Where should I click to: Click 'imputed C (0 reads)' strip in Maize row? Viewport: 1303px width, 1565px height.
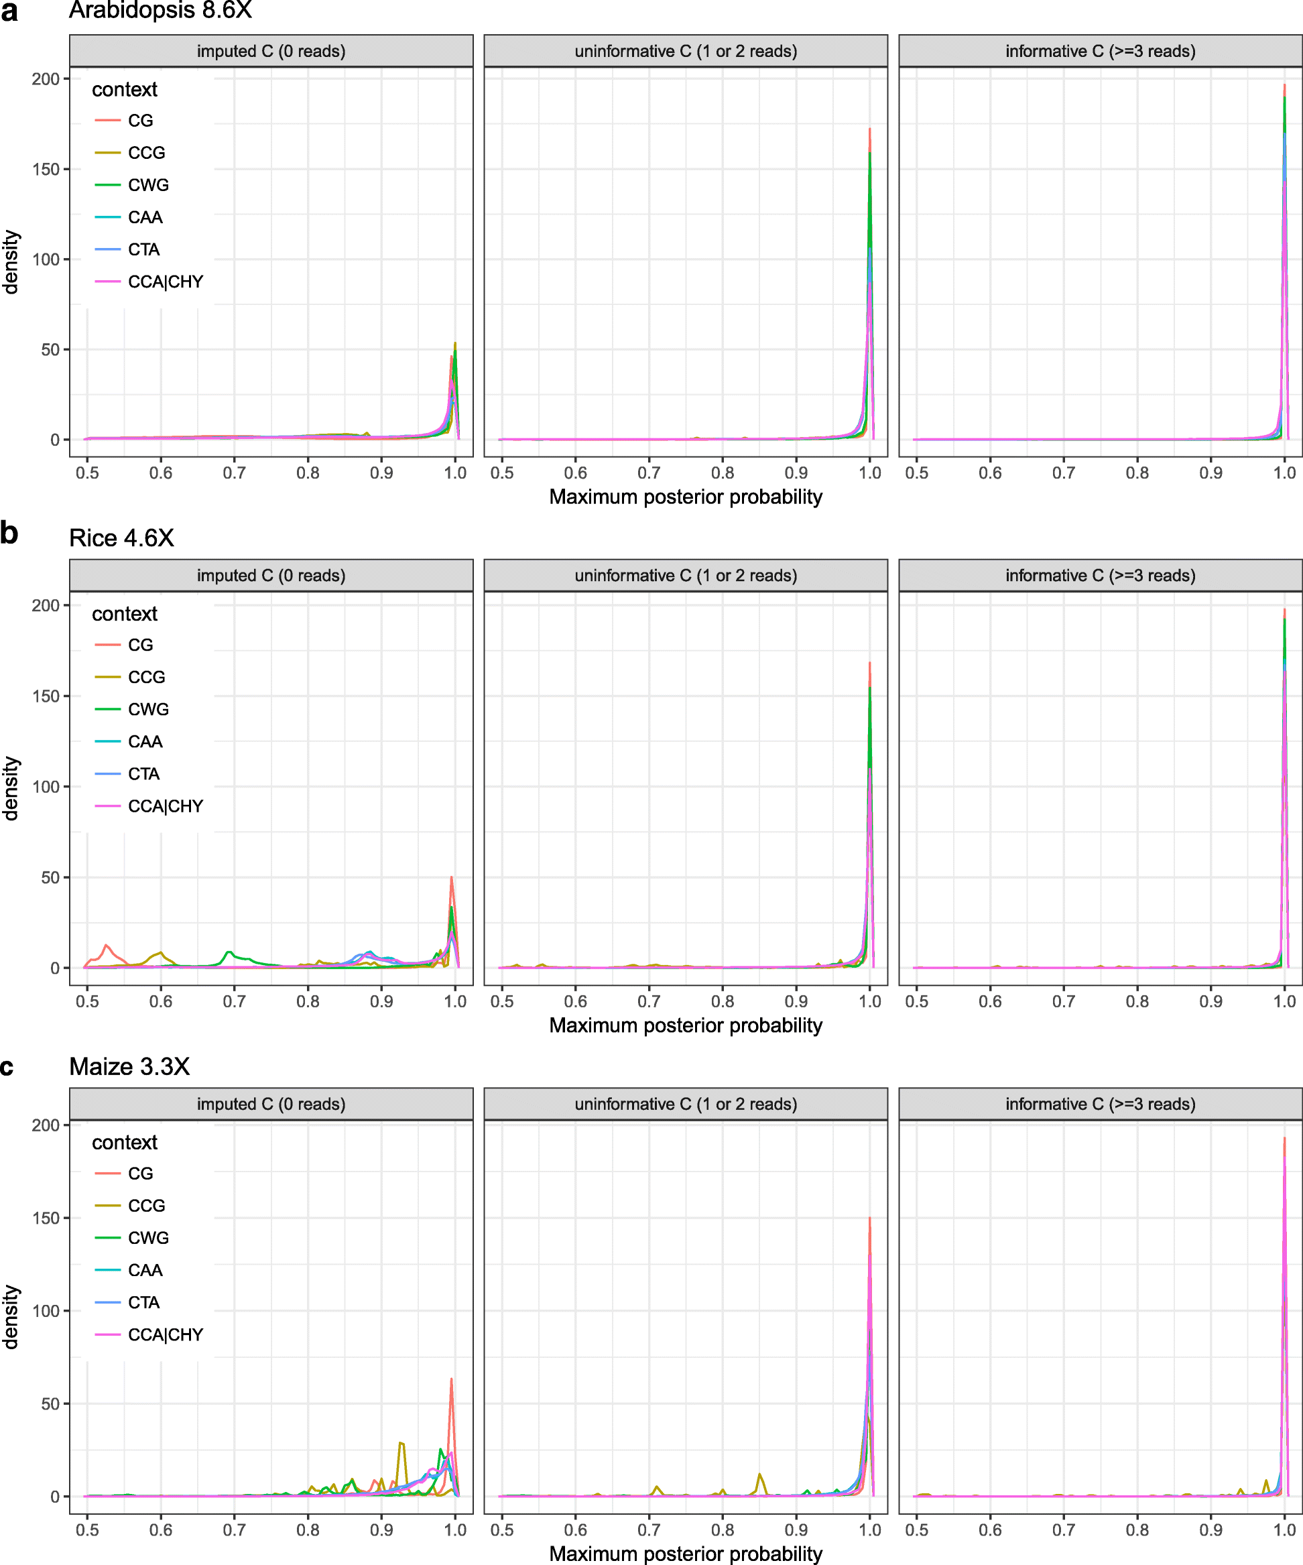(x=271, y=1104)
